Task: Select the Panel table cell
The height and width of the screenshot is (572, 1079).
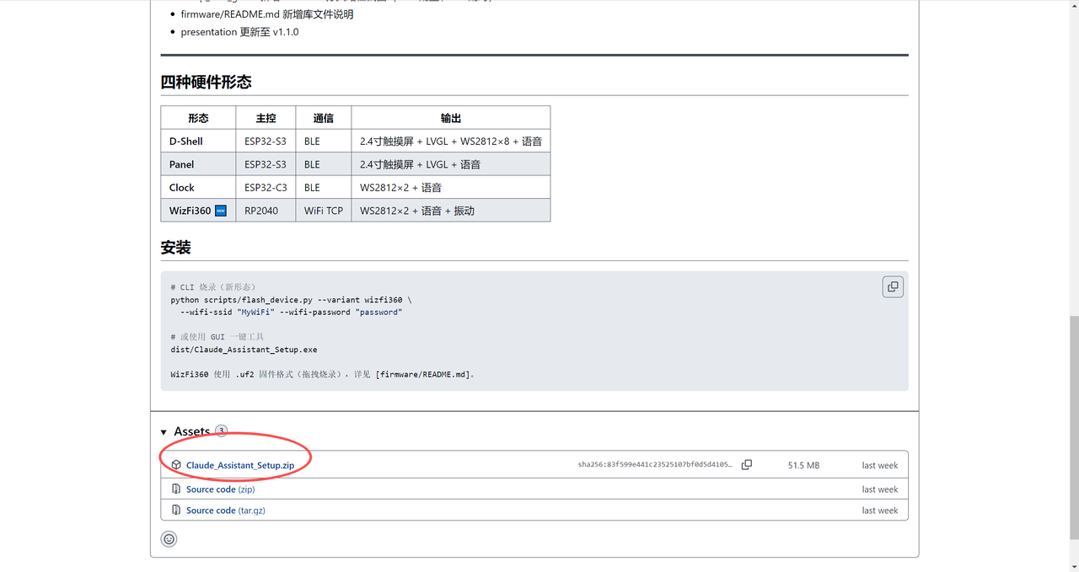Action: pos(198,164)
